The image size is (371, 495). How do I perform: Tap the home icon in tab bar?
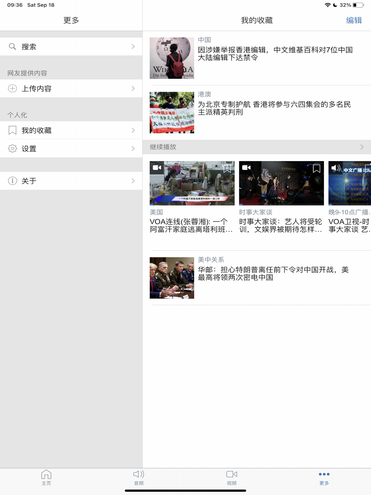[46, 474]
